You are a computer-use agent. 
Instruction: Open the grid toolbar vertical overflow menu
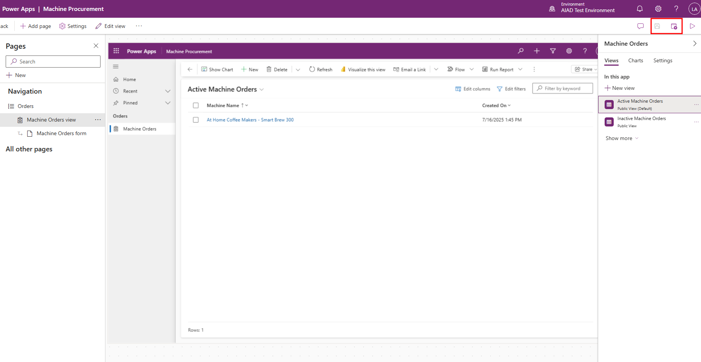pyautogui.click(x=534, y=69)
